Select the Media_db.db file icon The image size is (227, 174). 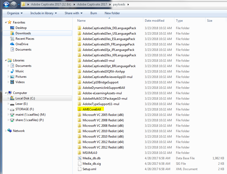click(x=80, y=158)
